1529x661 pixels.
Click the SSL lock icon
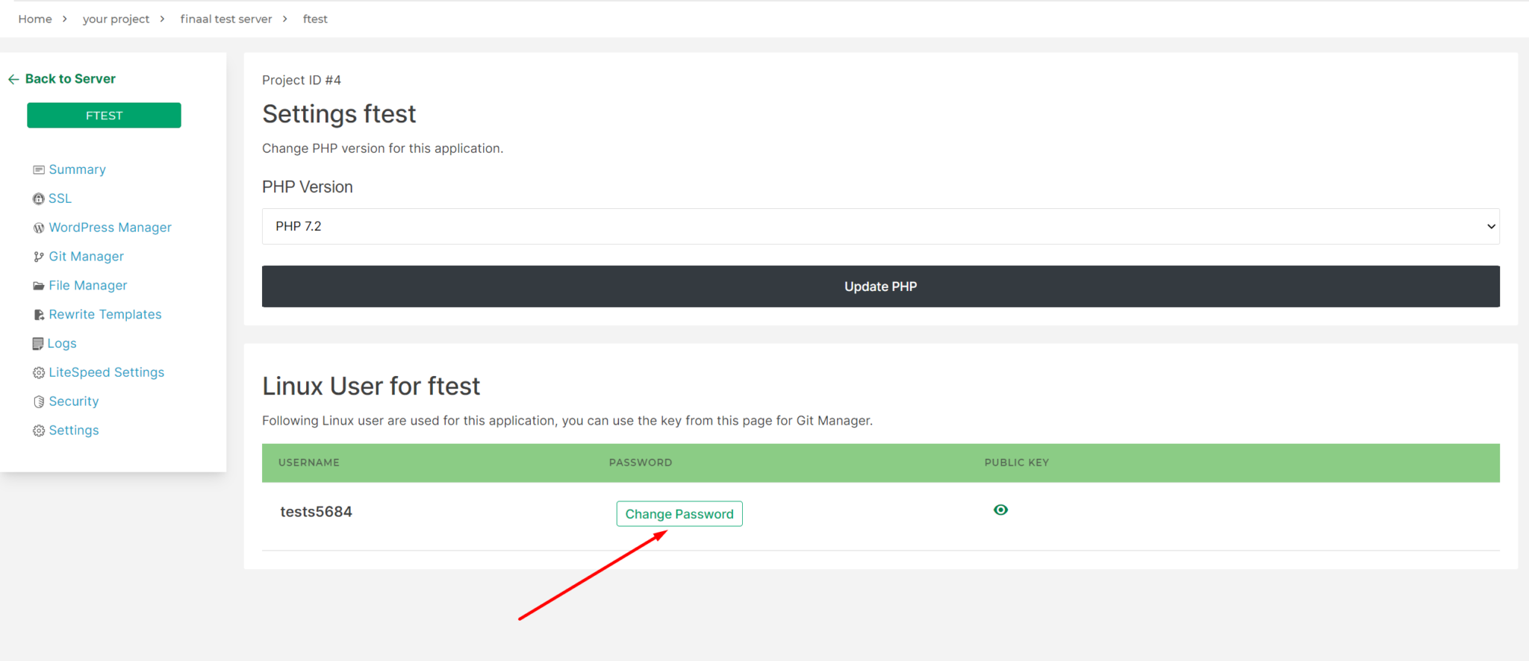click(x=39, y=199)
